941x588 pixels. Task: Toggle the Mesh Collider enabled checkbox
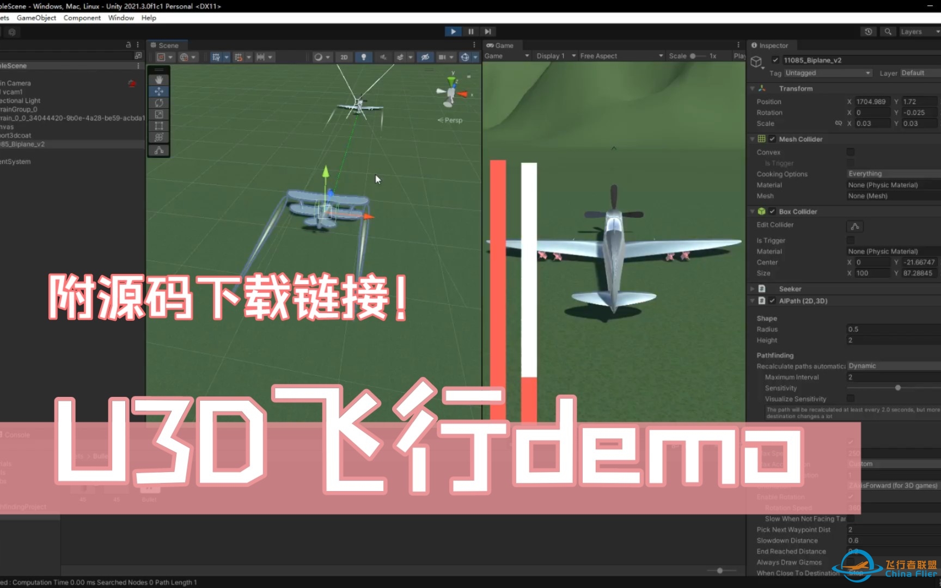(772, 139)
